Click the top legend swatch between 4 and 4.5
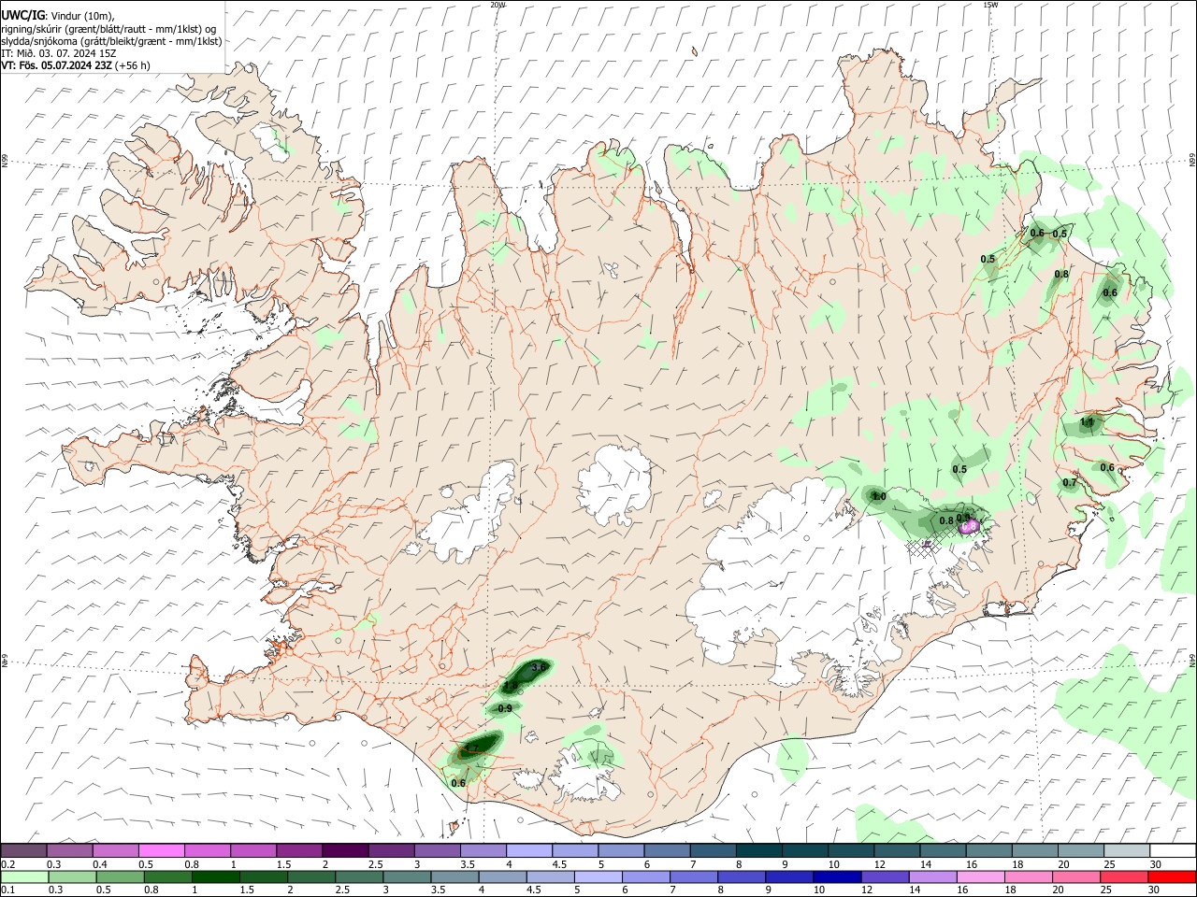 (529, 850)
